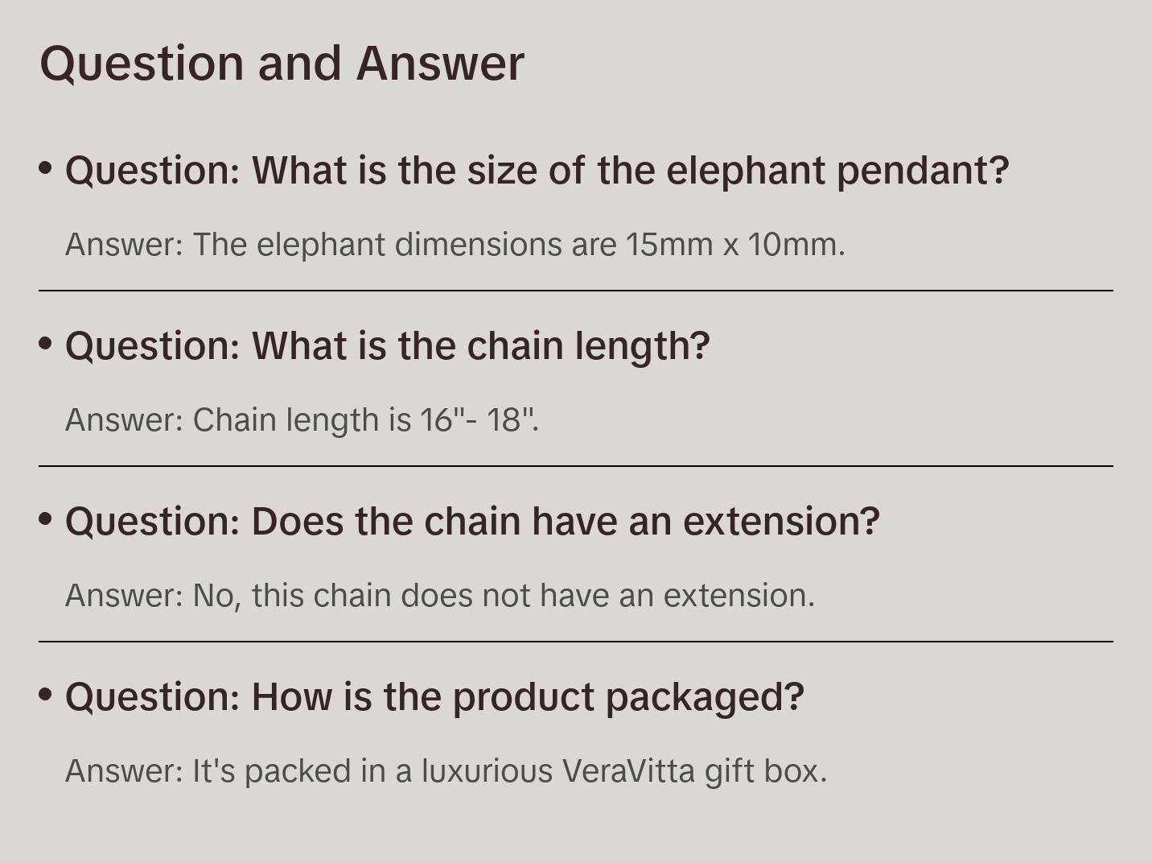The height and width of the screenshot is (863, 1152).
Task: Click the bullet before the chain length question
Action: point(46,344)
